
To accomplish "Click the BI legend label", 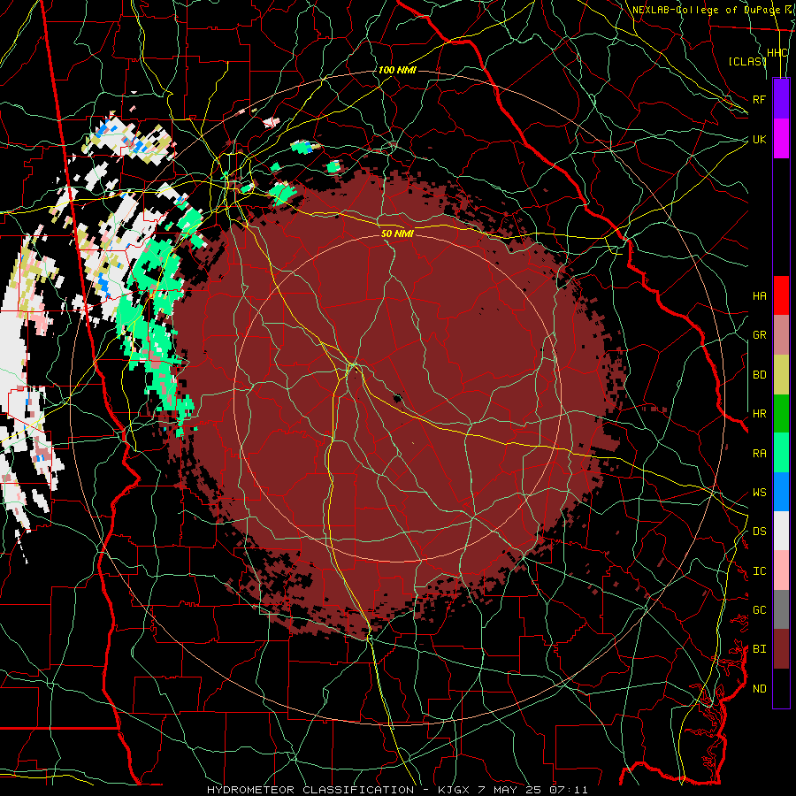I will coord(760,649).
